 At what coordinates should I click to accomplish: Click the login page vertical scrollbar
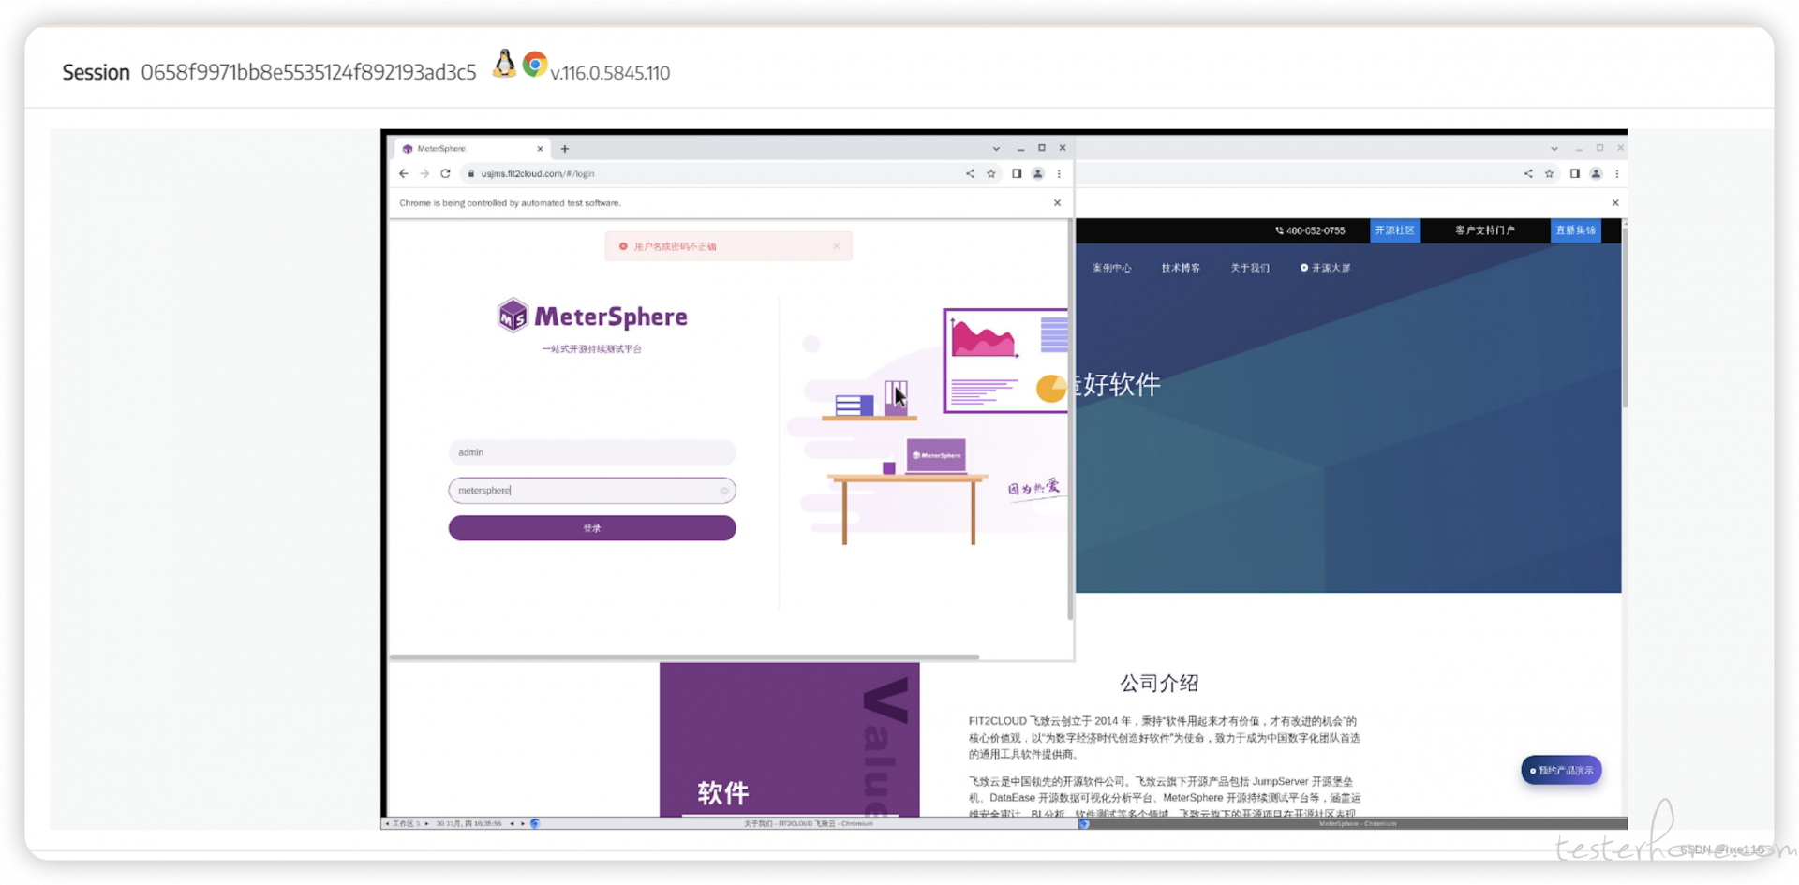tap(1070, 420)
